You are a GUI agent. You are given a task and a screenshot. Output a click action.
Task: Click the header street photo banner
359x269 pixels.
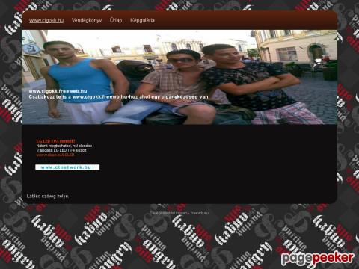click(179, 77)
